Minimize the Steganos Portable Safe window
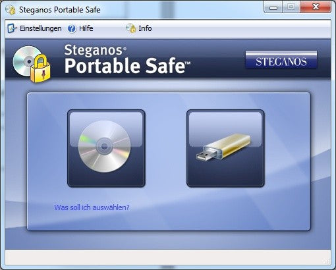Image resolution: width=336 pixels, height=270 pixels. coord(273,7)
